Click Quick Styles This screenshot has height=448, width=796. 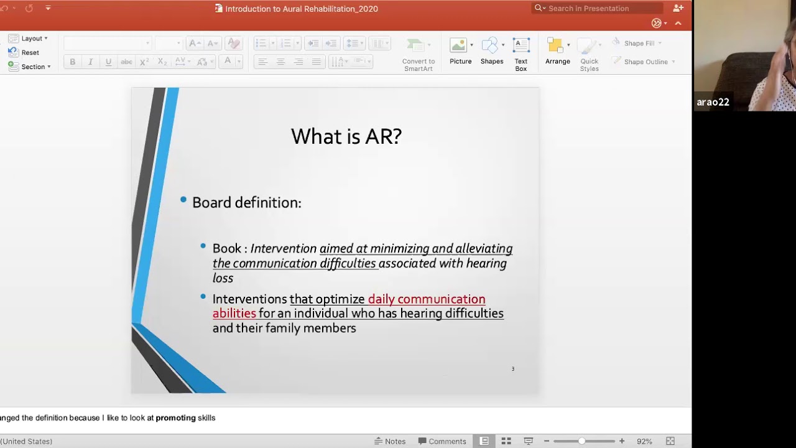(x=589, y=55)
